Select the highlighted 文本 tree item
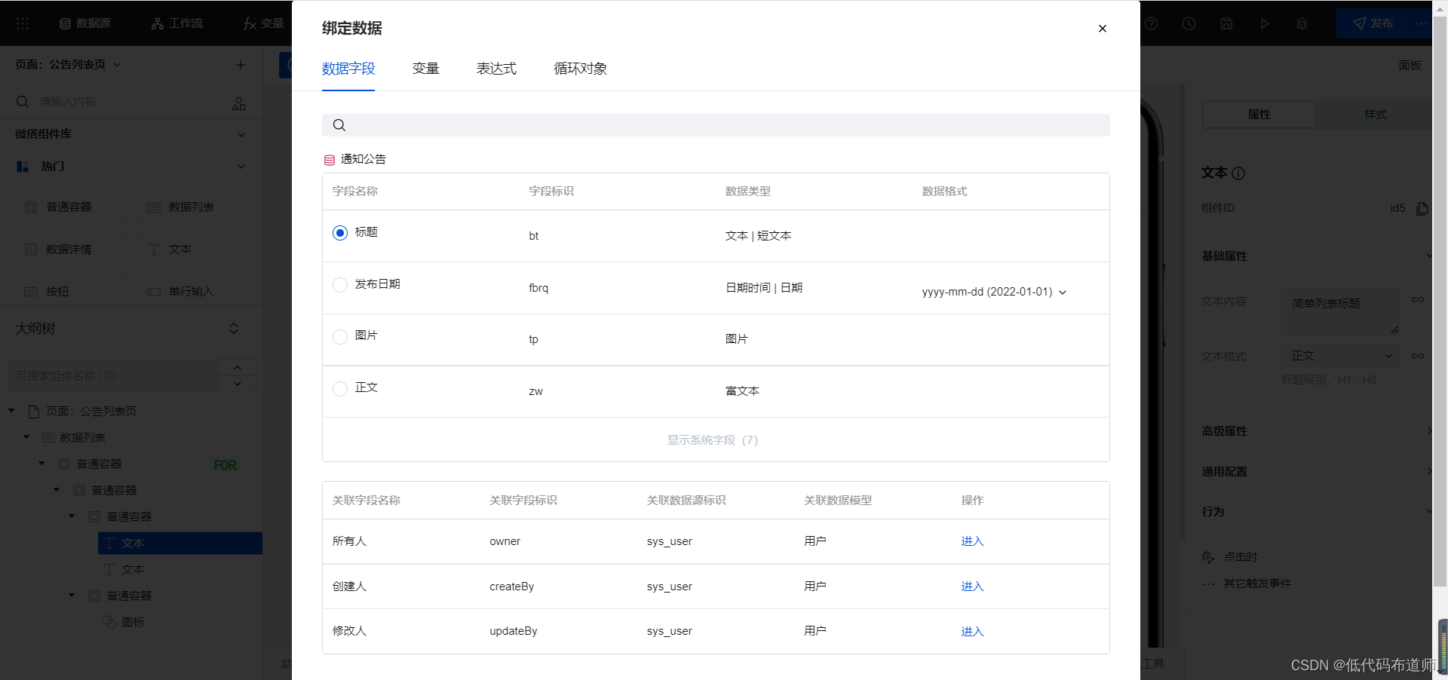The image size is (1448, 680). click(180, 544)
